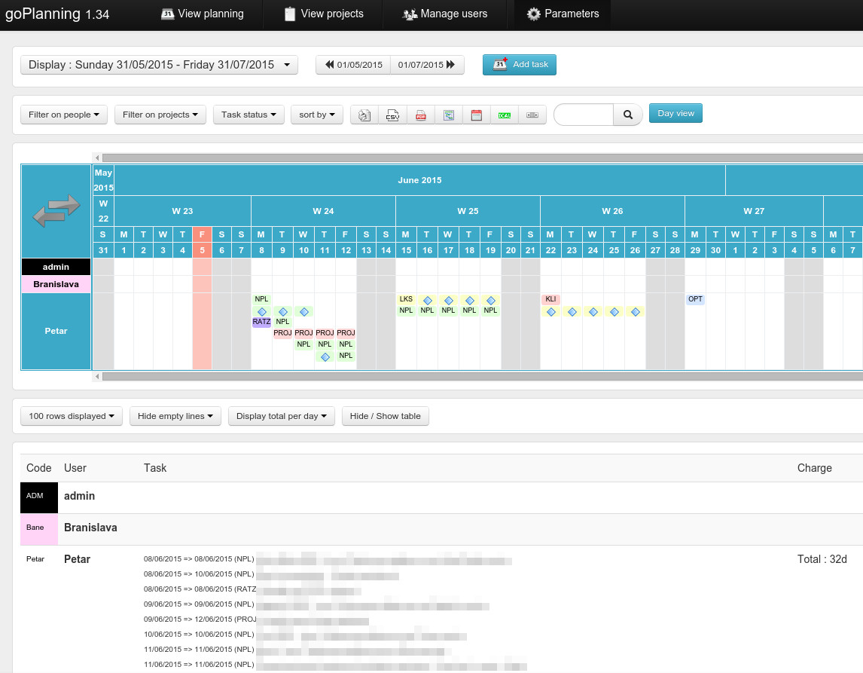This screenshot has height=673, width=863.
Task: Jump forward to 01/07/2015
Action: pos(427,65)
